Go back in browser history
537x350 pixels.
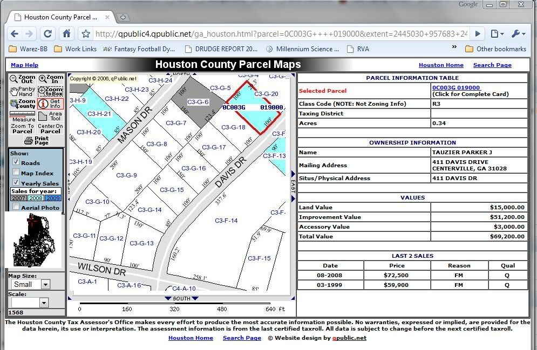point(15,33)
